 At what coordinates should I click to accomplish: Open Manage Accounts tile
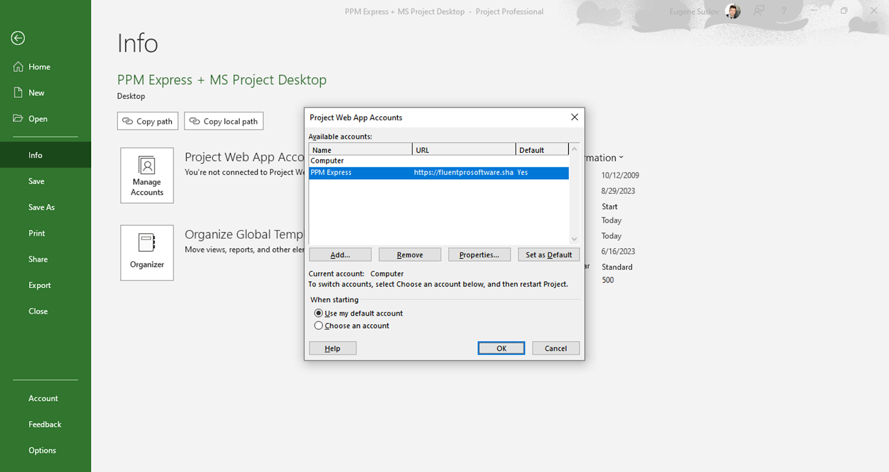pyautogui.click(x=147, y=175)
